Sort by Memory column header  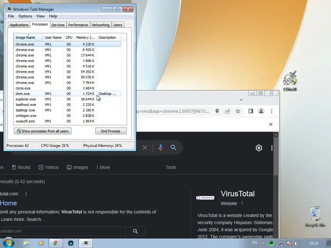pyautogui.click(x=85, y=37)
